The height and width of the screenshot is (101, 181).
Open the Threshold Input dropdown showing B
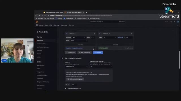110,37
